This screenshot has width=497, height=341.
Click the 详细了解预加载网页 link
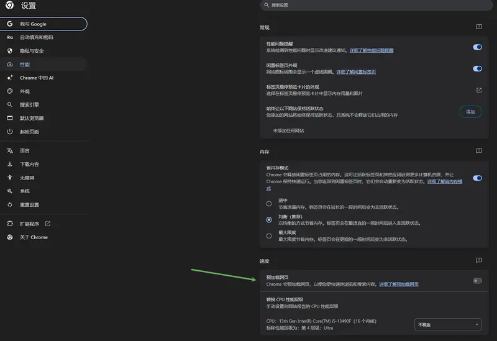pyautogui.click(x=399, y=284)
